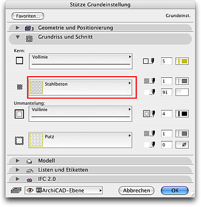This screenshot has width=201, height=207.
Task: Expand the Geometrie und Positionierung panel
Action: pos(18,28)
